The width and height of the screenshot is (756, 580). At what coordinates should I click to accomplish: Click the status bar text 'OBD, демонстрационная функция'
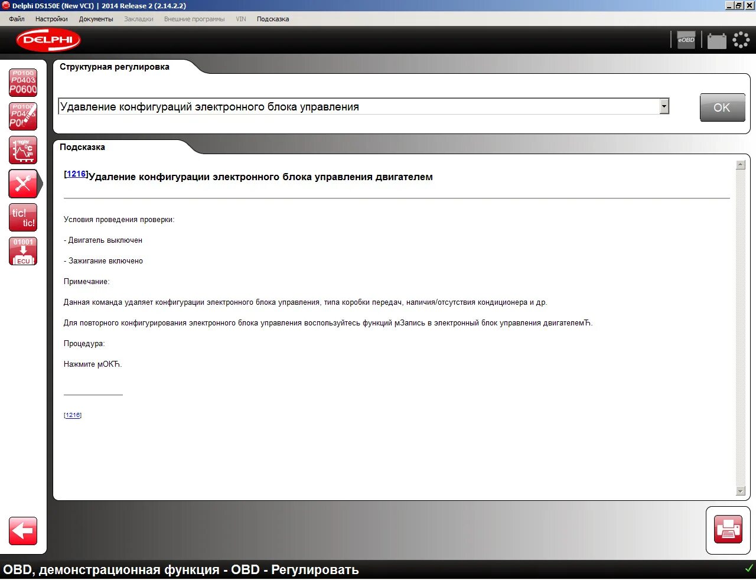pos(111,570)
